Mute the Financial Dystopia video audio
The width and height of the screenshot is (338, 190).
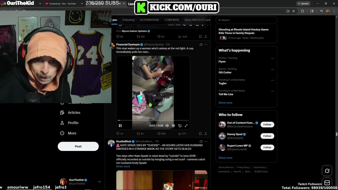[167, 126]
